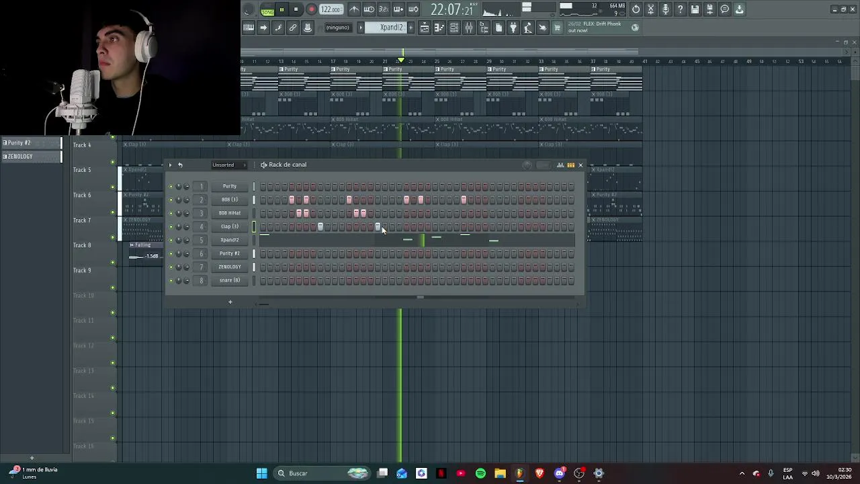Mute the Xpand!2 channel green LED
The height and width of the screenshot is (484, 860).
click(171, 240)
